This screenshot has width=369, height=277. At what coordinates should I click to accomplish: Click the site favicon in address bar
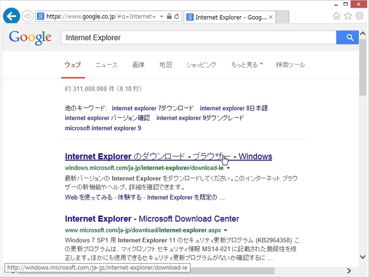[x=40, y=16]
